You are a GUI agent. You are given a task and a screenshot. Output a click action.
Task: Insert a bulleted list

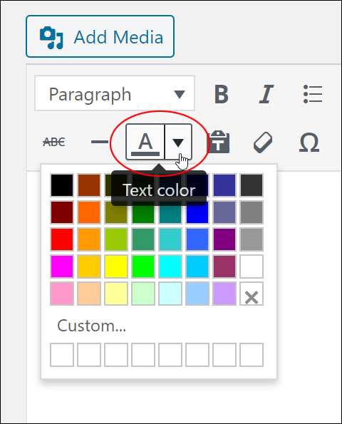click(313, 94)
